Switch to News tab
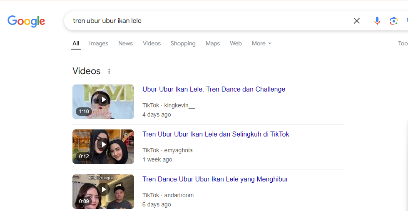The width and height of the screenshot is (408, 211). 125,43
